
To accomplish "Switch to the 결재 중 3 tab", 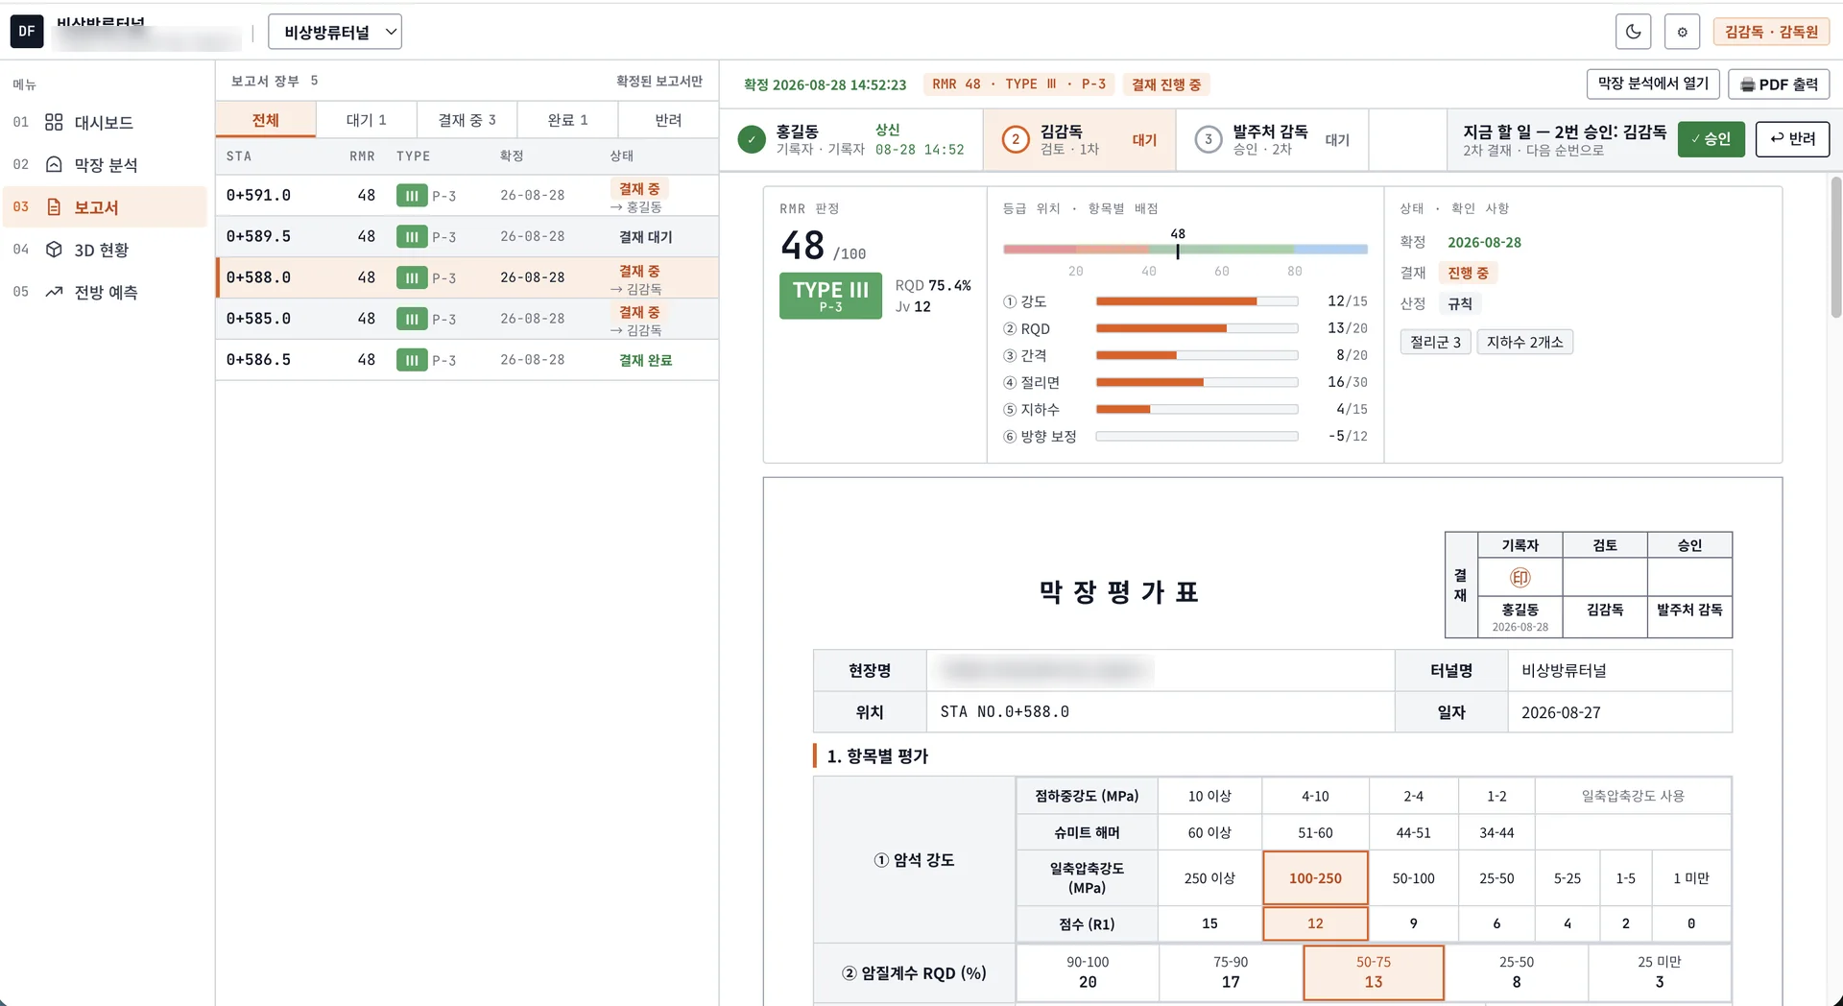I will coord(467,120).
